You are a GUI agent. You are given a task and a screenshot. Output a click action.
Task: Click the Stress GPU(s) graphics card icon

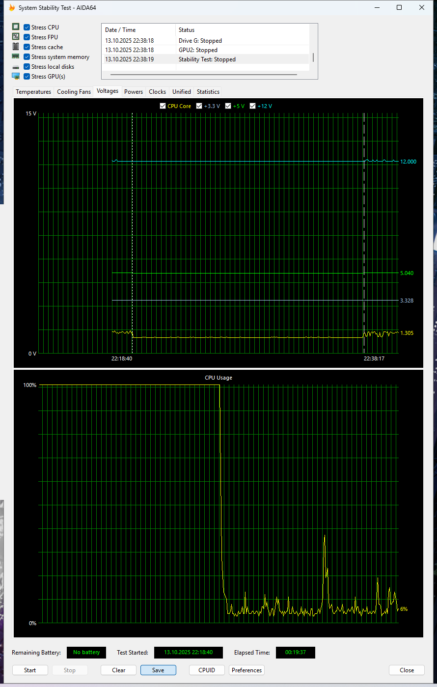click(x=16, y=76)
